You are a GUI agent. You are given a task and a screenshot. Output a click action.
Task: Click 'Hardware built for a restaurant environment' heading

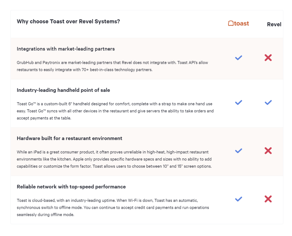[x=70, y=138]
